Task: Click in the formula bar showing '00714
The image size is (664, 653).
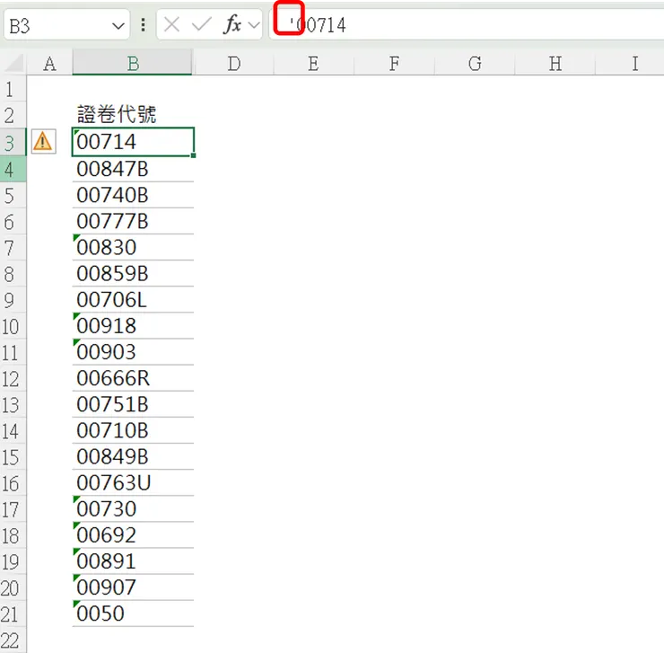Action: pyautogui.click(x=466, y=25)
